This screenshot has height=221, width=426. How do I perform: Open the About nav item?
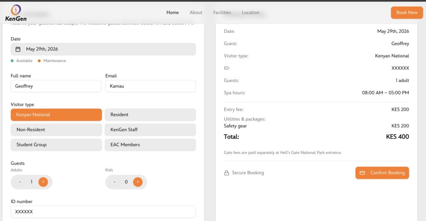pyautogui.click(x=196, y=12)
